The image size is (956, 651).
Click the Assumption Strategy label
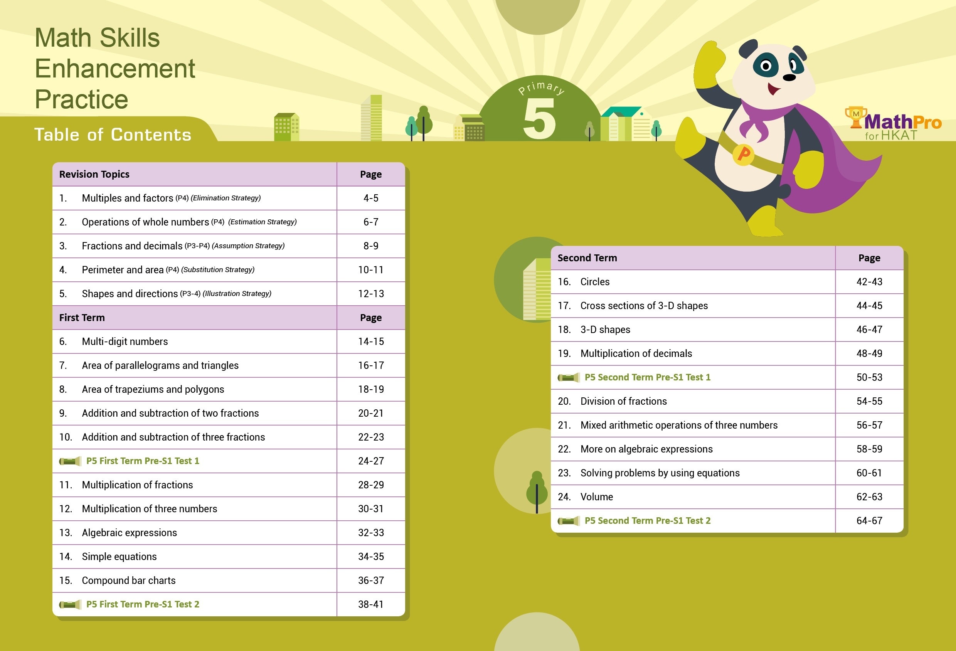248,246
